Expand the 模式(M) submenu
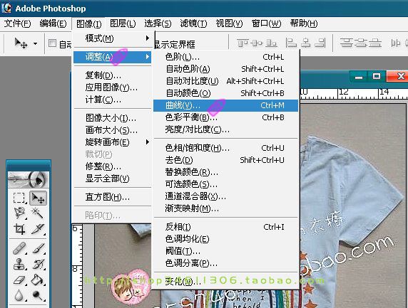 (113, 38)
